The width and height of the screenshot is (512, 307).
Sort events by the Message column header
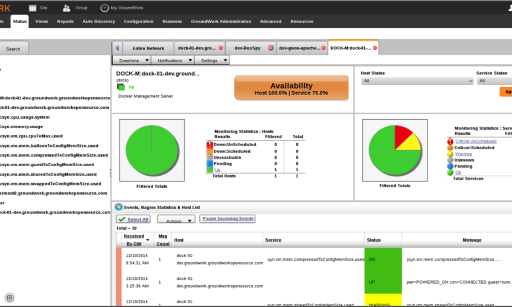tap(472, 240)
